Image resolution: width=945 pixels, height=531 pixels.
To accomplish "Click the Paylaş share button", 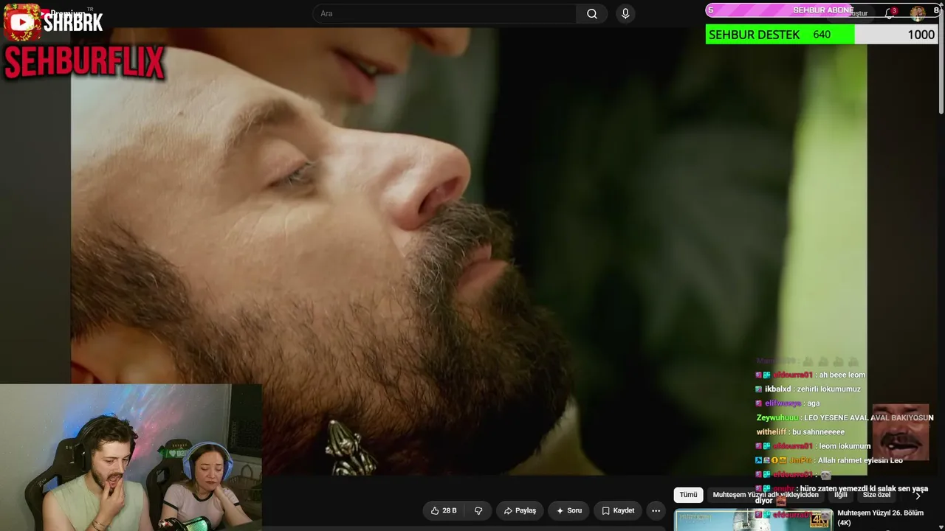I will click(520, 510).
